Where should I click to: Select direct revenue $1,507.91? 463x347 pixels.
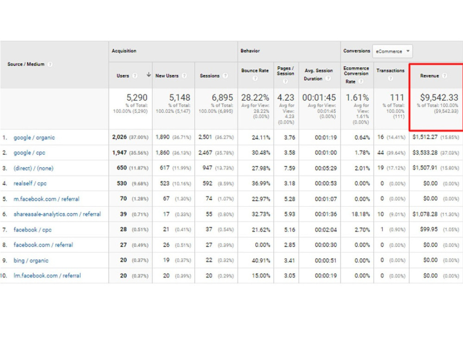click(425, 168)
